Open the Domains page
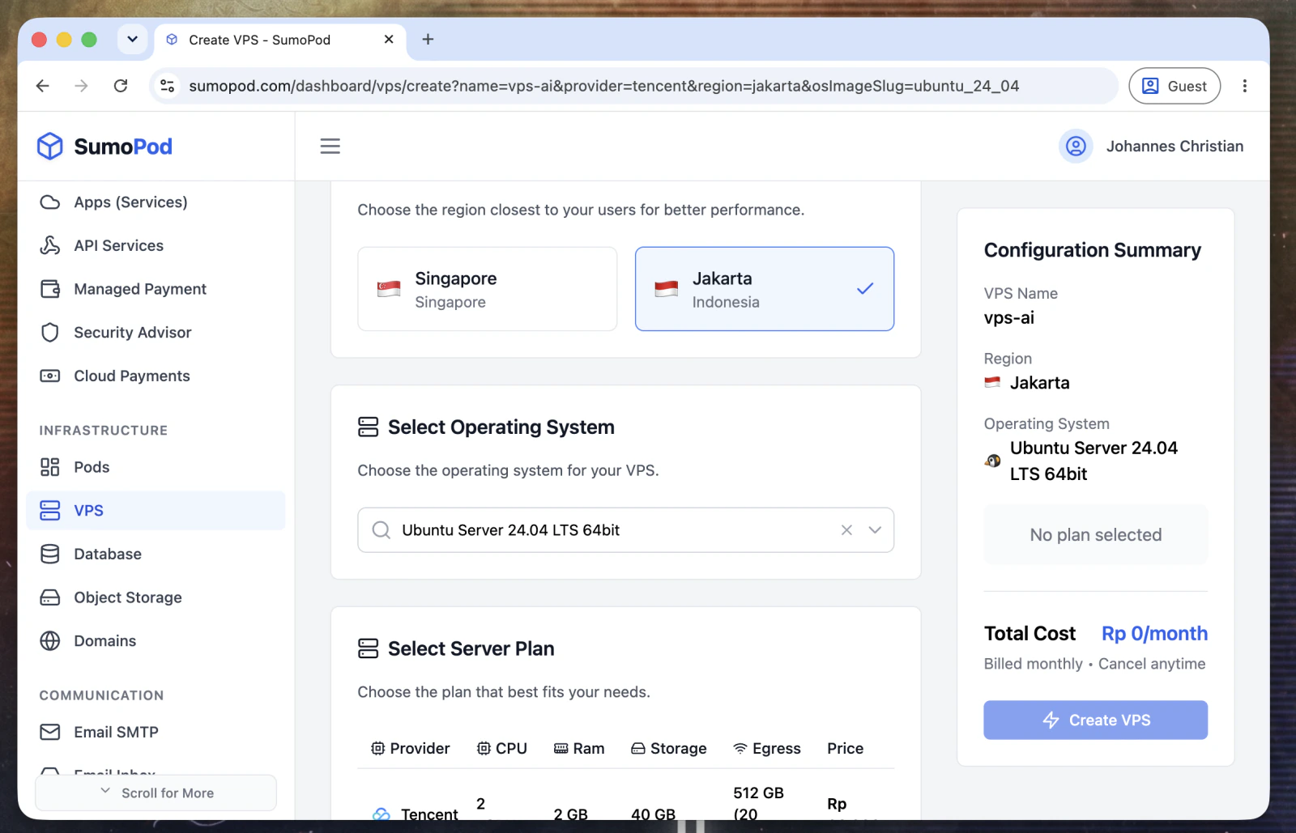The width and height of the screenshot is (1296, 833). tap(156, 641)
